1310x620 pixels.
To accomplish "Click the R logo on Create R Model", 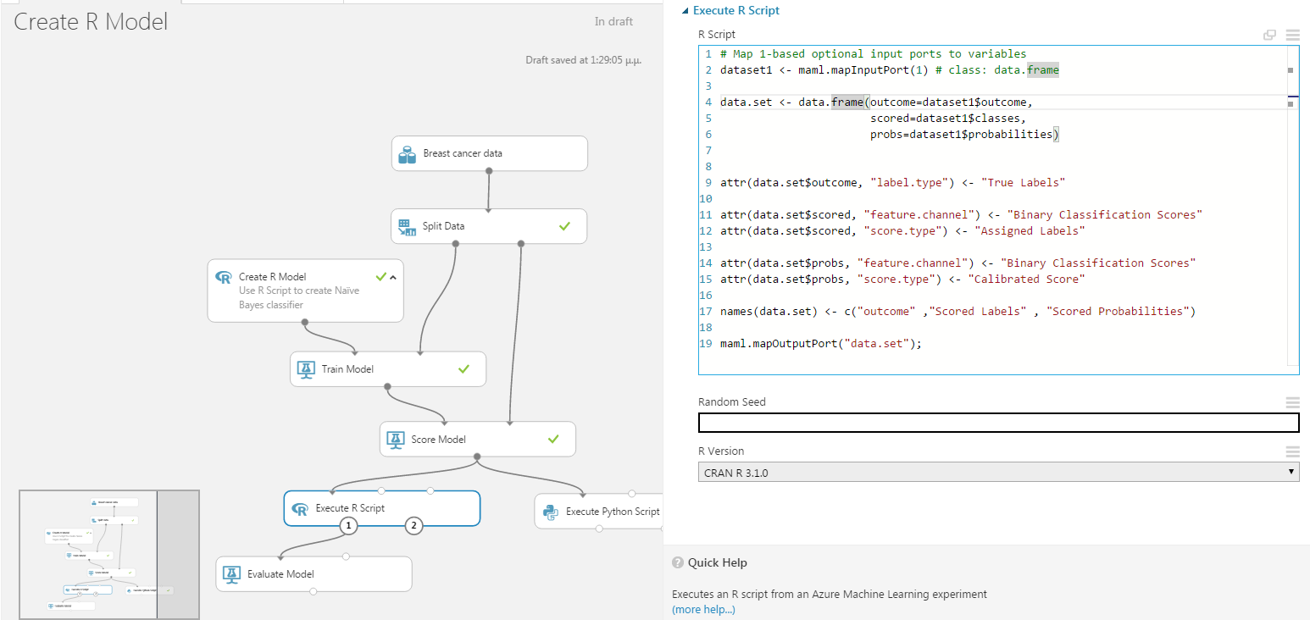I will (x=224, y=277).
